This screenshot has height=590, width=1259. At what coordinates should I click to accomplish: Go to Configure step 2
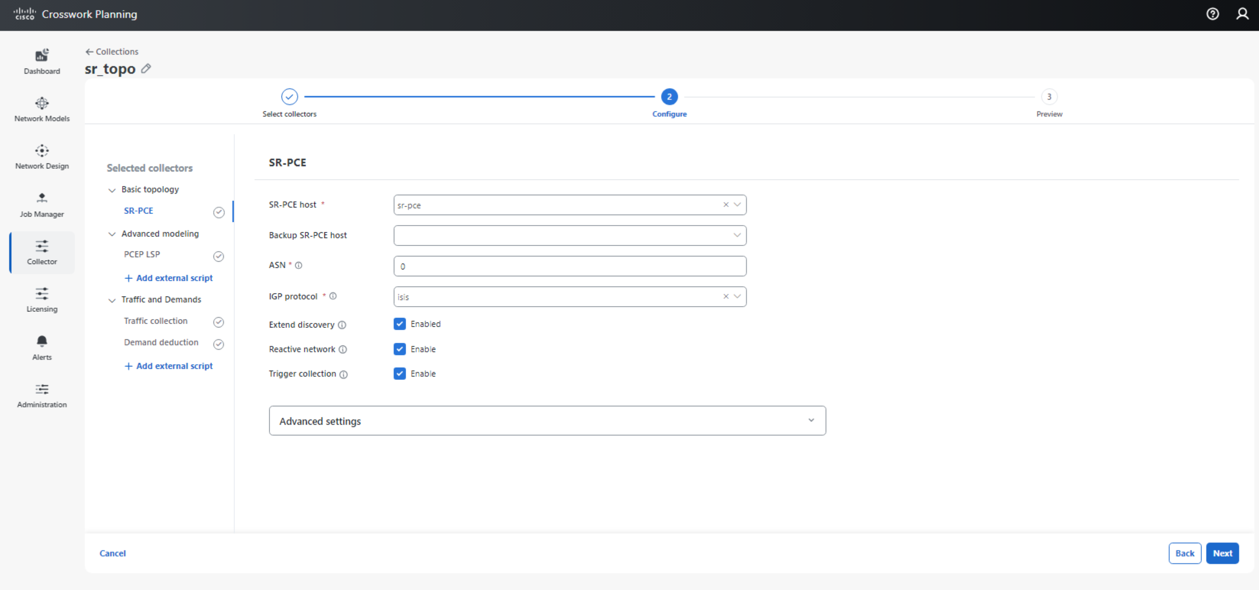(669, 97)
